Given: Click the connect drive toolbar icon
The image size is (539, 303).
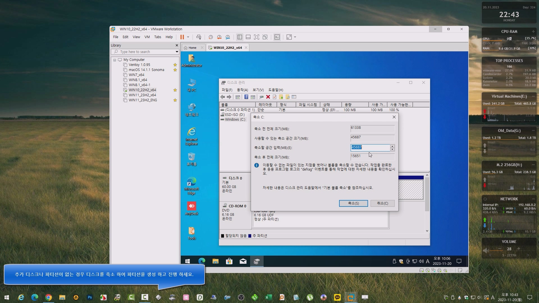Looking at the screenshot, I should click(x=261, y=97).
